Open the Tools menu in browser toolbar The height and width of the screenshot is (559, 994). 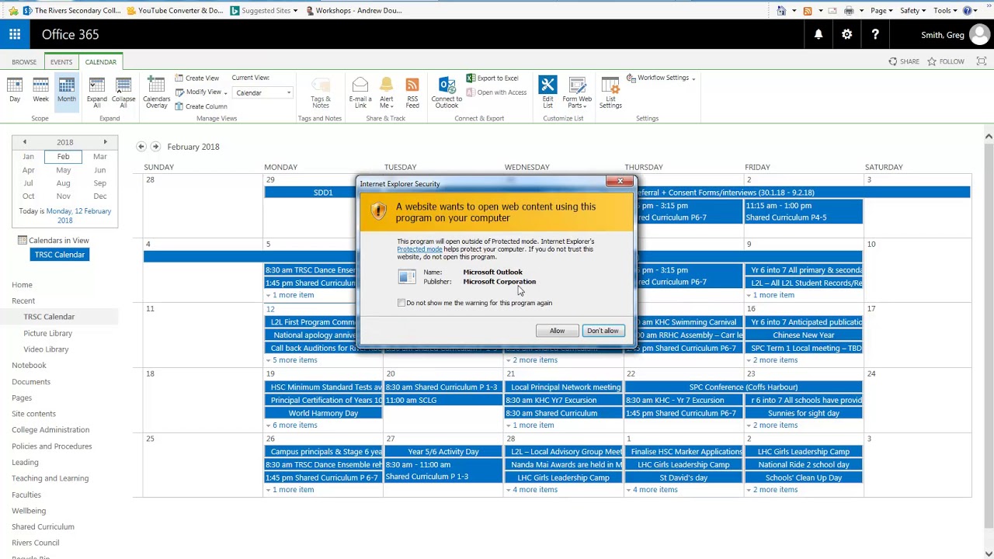[945, 11]
